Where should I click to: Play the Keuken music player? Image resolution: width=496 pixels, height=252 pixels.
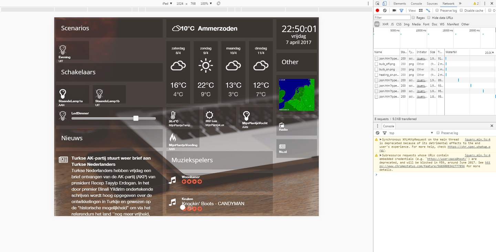(x=194, y=209)
